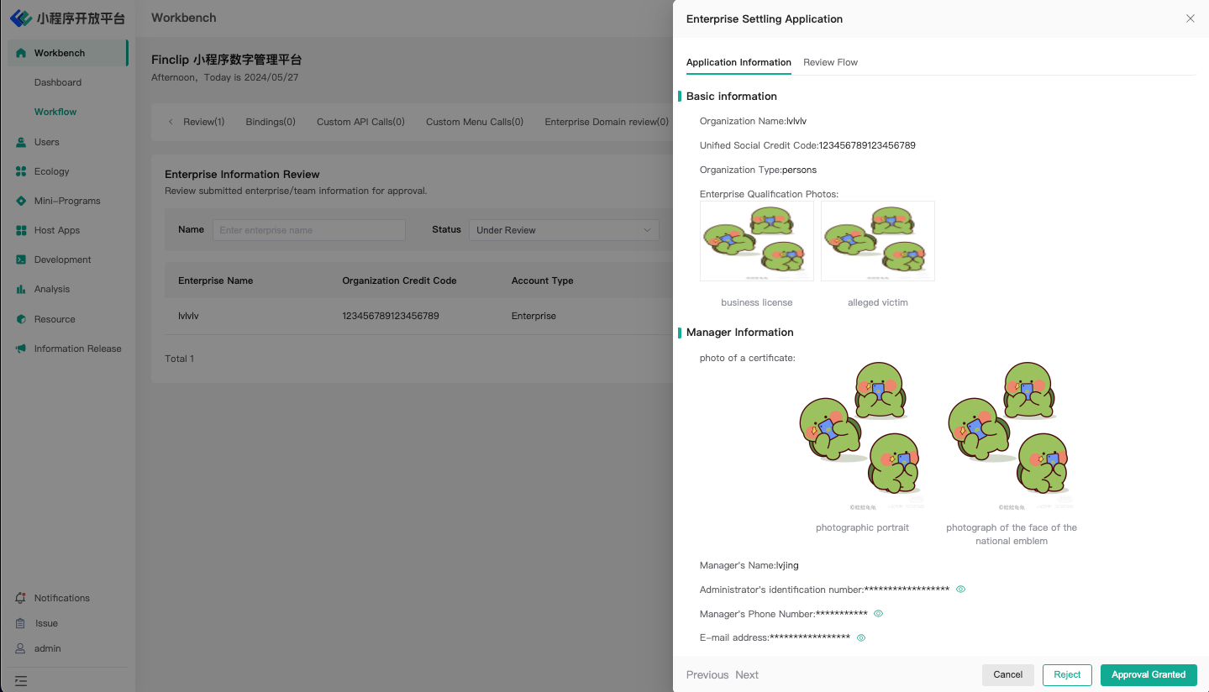
Task: Reveal the masked e-mail address
Action: pos(860,638)
